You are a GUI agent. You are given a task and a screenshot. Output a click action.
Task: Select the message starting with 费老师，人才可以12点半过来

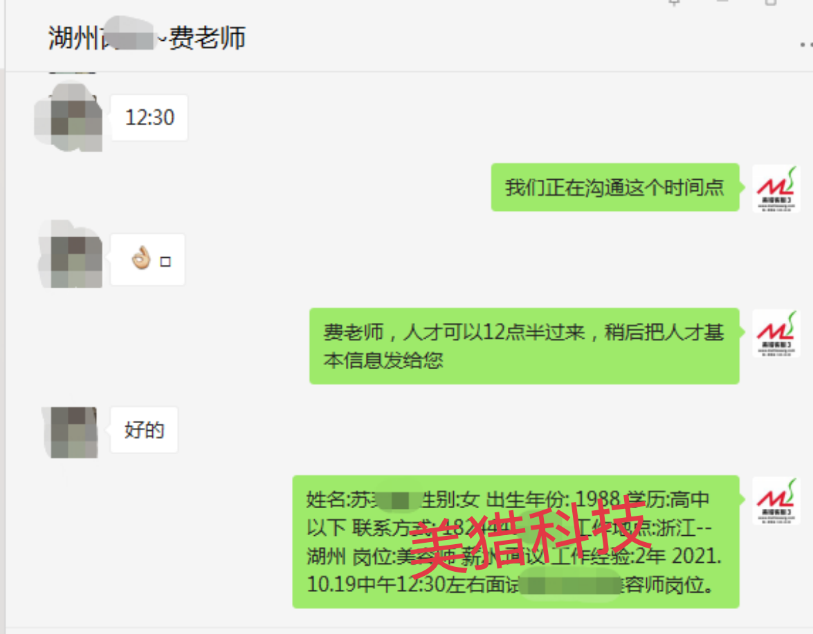(524, 346)
